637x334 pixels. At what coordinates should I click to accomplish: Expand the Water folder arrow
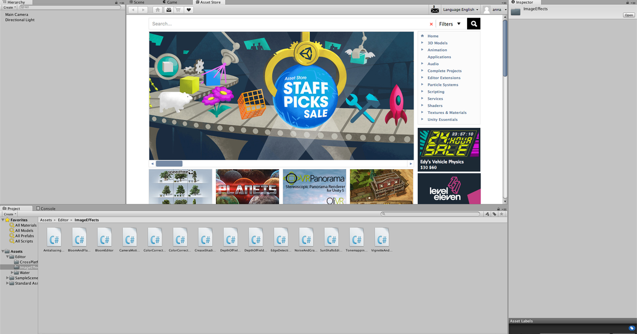pyautogui.click(x=12, y=273)
